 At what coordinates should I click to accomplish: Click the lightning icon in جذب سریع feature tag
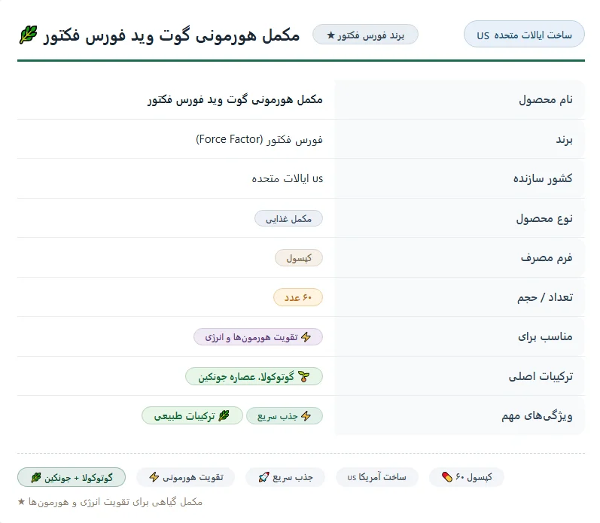(x=306, y=416)
